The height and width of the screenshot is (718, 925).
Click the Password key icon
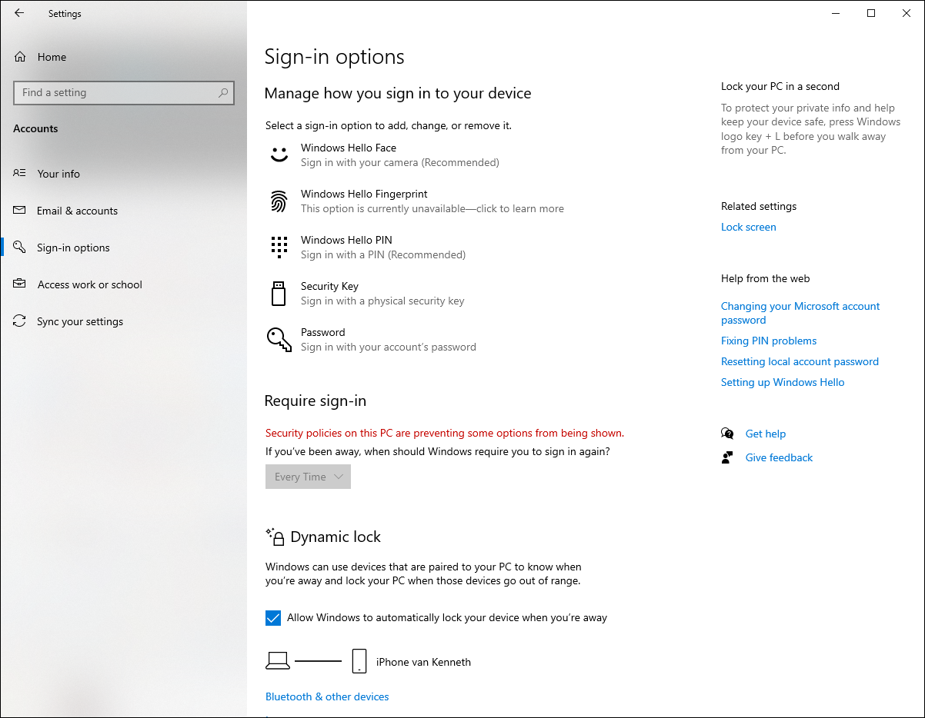tap(279, 339)
